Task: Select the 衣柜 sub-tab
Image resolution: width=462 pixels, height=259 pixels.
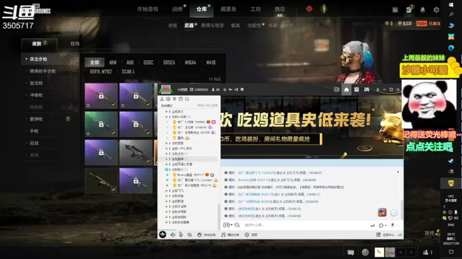Action: [x=172, y=25]
